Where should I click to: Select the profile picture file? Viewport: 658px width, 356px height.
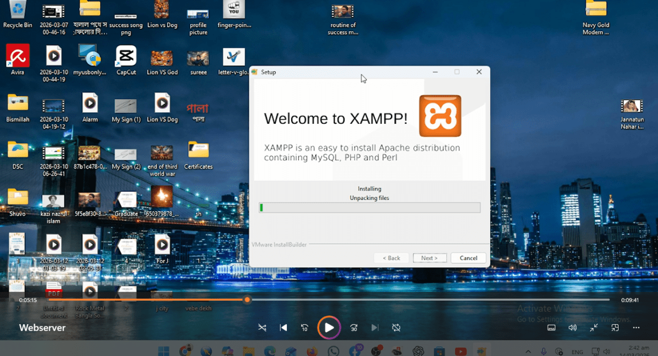click(x=198, y=21)
